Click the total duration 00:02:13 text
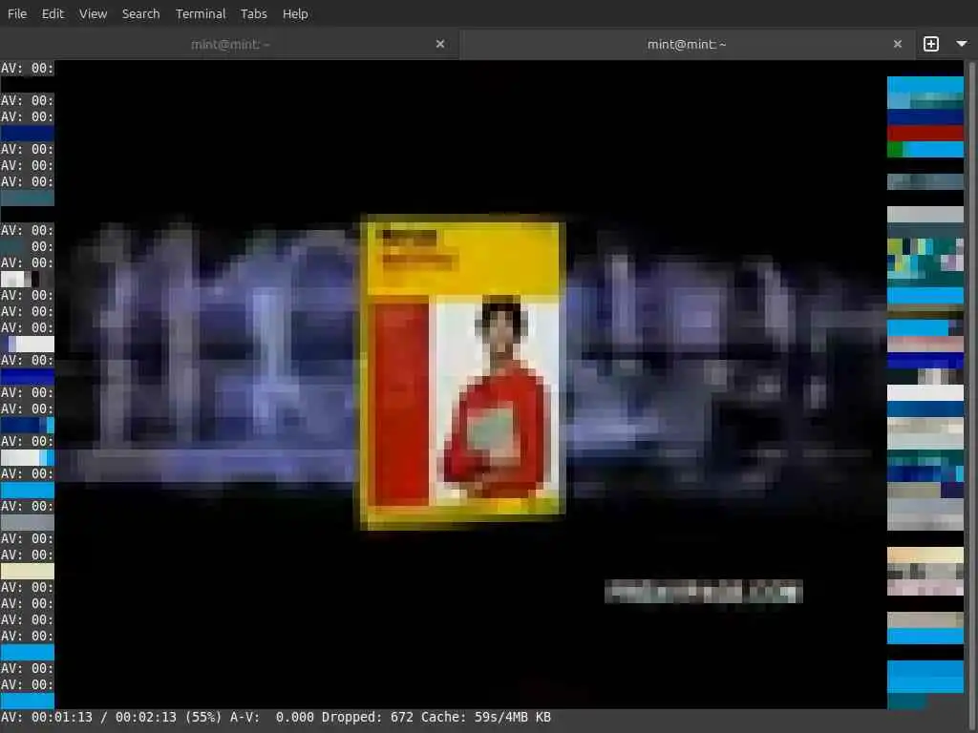Viewport: 978px width, 733px height. tap(146, 718)
